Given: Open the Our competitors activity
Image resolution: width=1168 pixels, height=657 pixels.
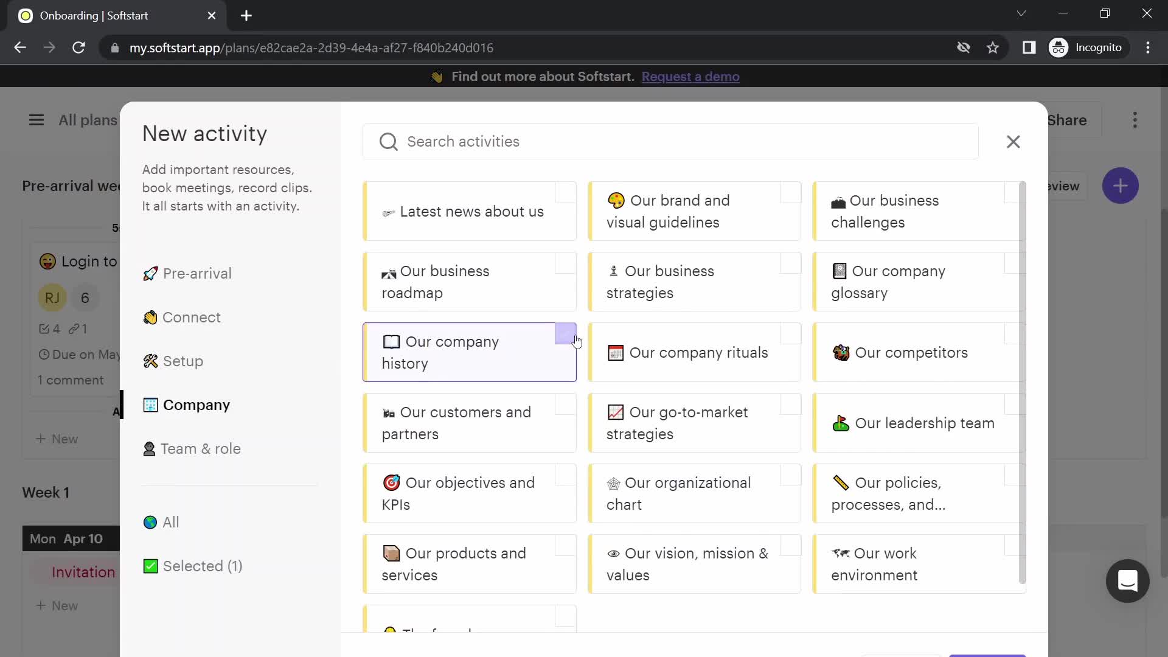Looking at the screenshot, I should tap(919, 352).
